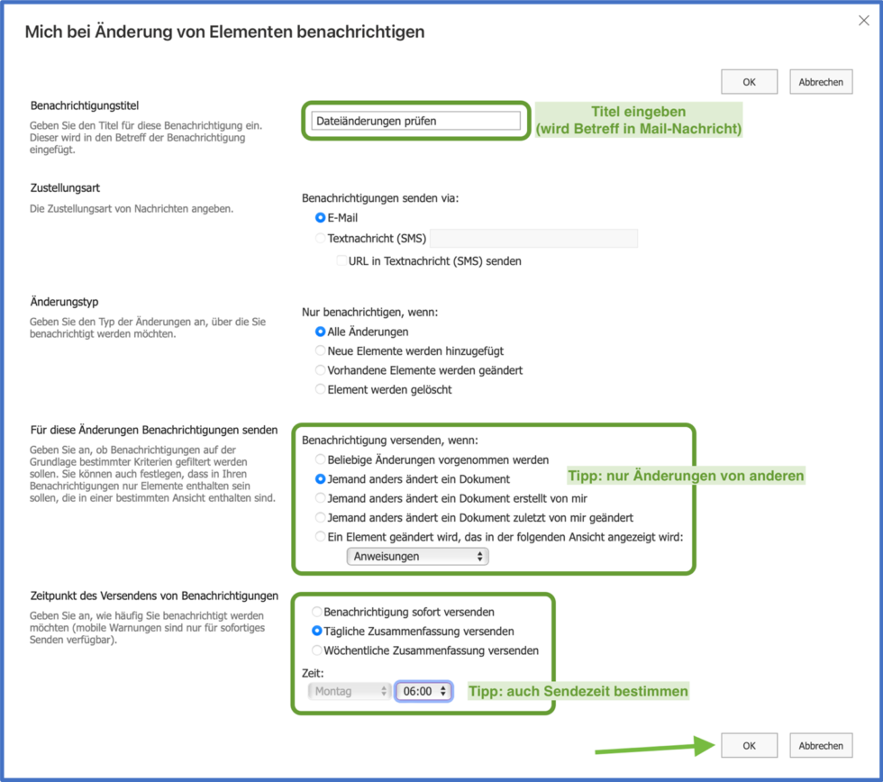Select Textnachricht (SMS) as Zustellungsart

pyautogui.click(x=320, y=237)
